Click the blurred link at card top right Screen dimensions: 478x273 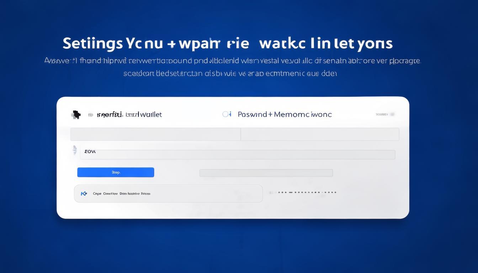pos(385,114)
